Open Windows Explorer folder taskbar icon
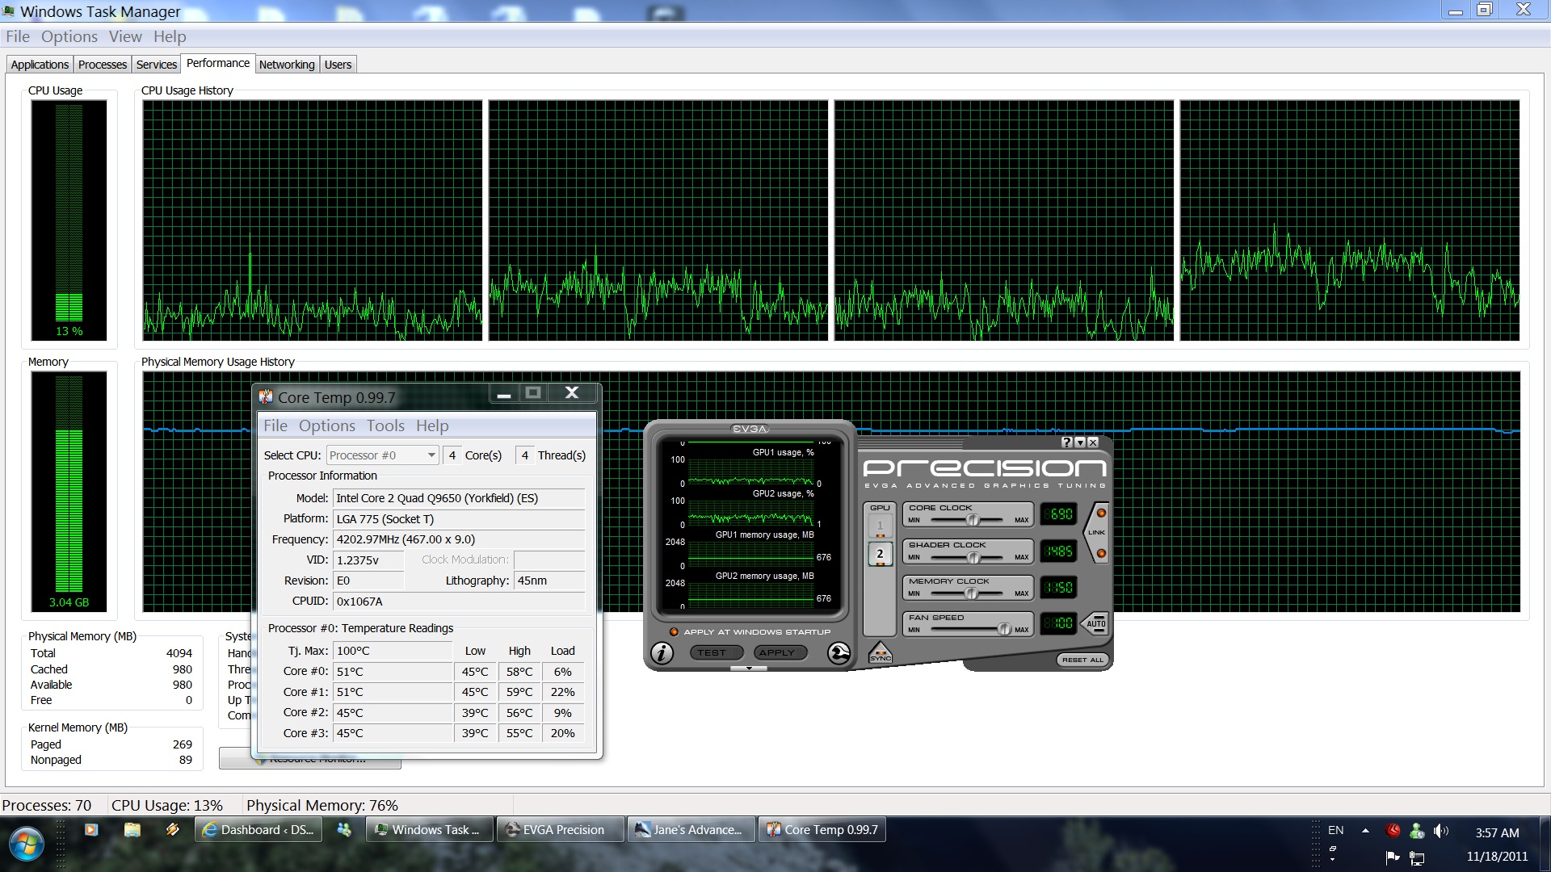 click(132, 829)
